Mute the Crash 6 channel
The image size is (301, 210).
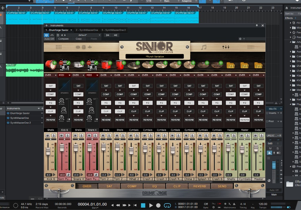(214, 136)
